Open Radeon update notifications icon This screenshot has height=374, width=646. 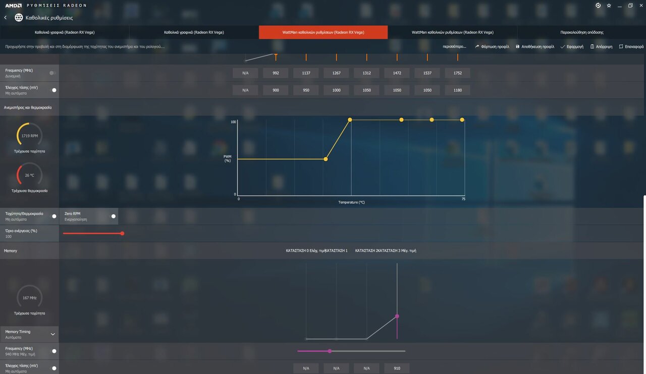(598, 6)
